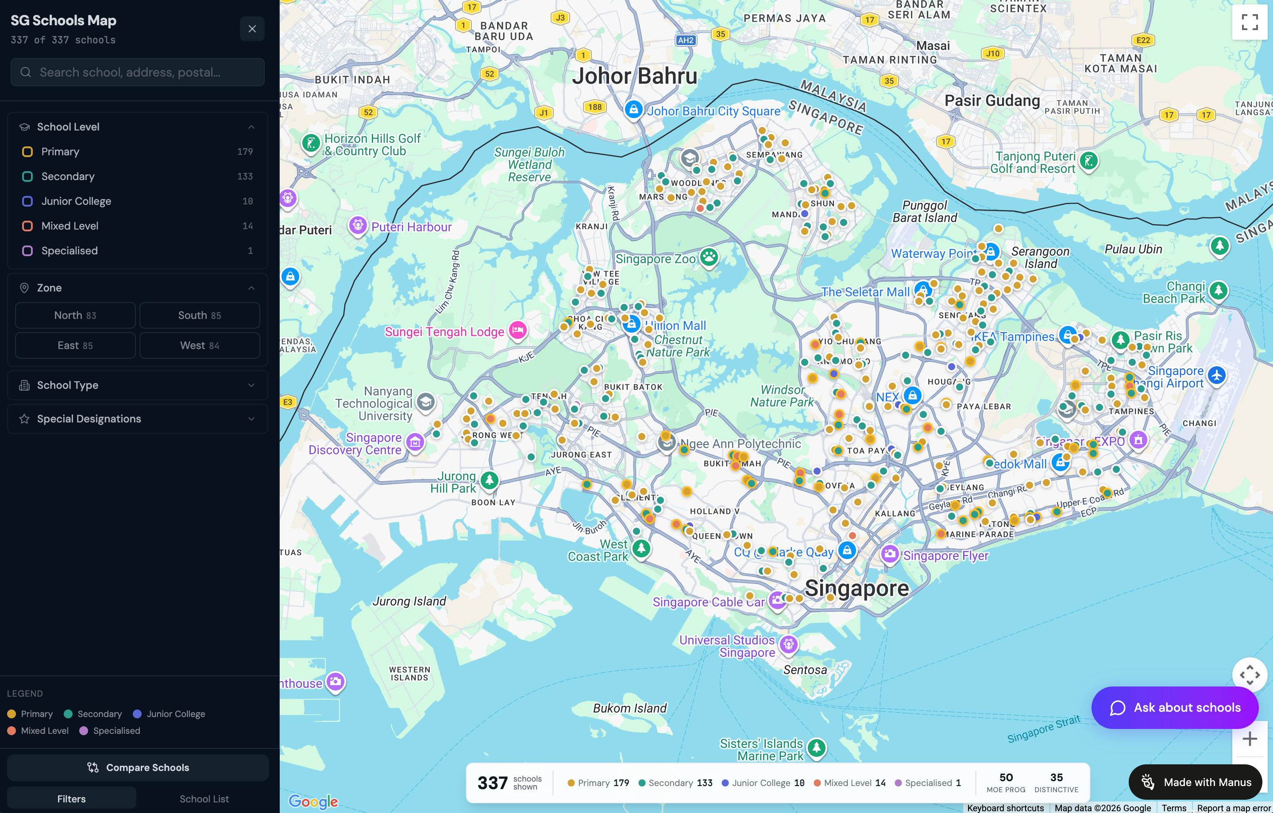The image size is (1273, 813).
Task: Filter by North zone
Action: (x=75, y=315)
